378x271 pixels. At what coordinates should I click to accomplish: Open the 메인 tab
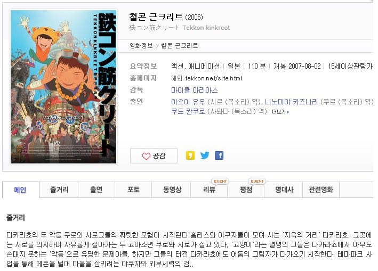(x=20, y=190)
